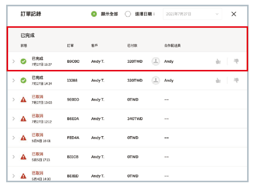Expand order FED4A row chevron
This screenshot has height=186, width=253.
coord(14,138)
